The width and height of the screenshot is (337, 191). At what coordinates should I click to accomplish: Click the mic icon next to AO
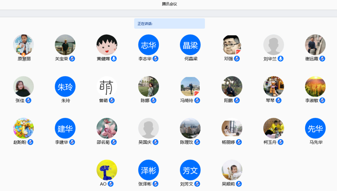pyautogui.click(x=110, y=184)
